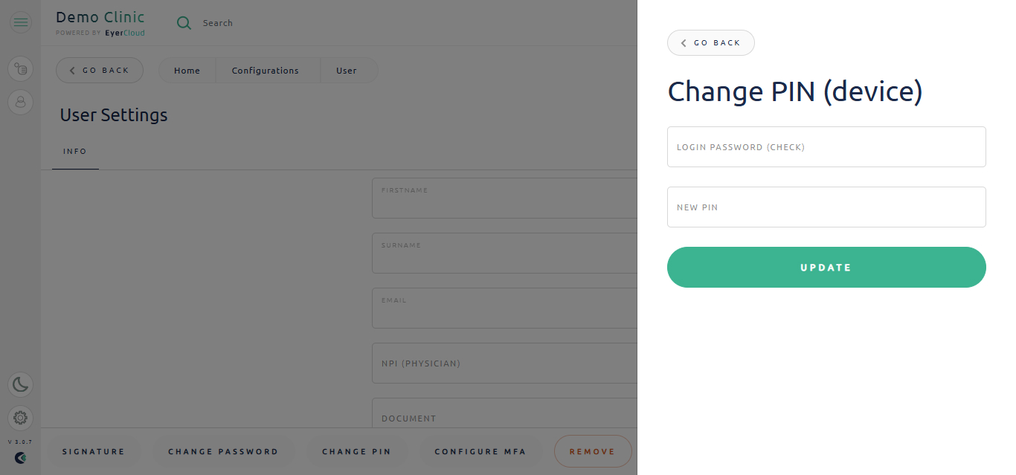The width and height of the screenshot is (1016, 475).
Task: Click the green Update button
Action: (826, 268)
